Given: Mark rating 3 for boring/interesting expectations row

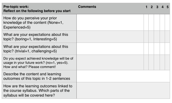Looking at the screenshot, I should point(157,37).
